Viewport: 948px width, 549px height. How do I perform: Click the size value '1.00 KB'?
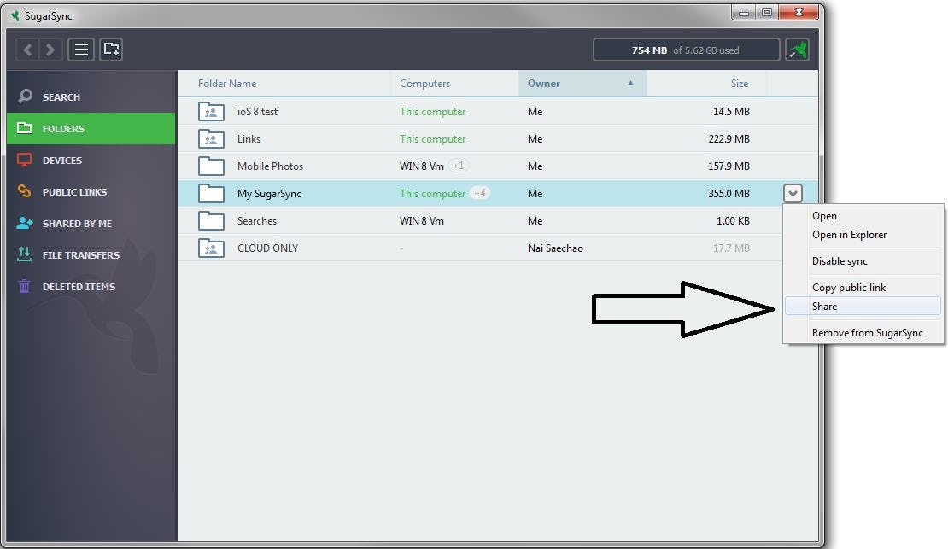click(x=733, y=220)
